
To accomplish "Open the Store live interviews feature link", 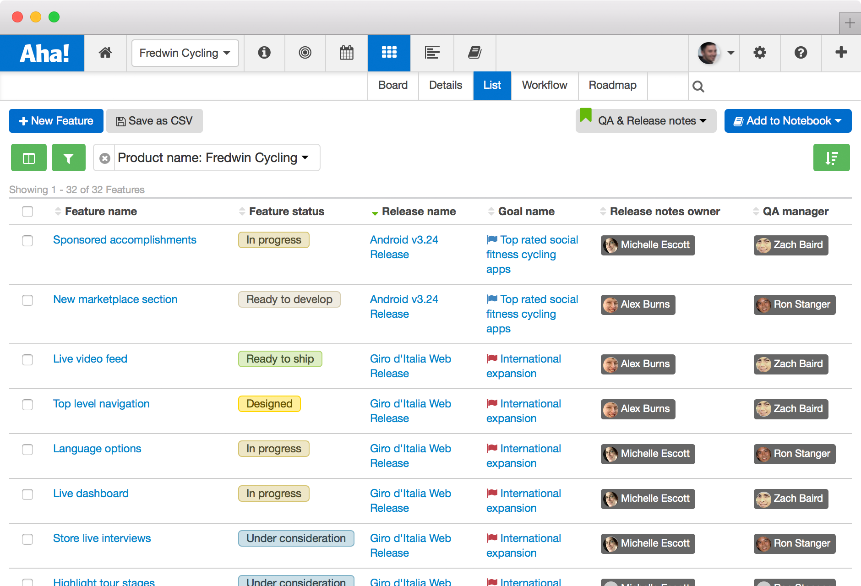I will [x=102, y=538].
